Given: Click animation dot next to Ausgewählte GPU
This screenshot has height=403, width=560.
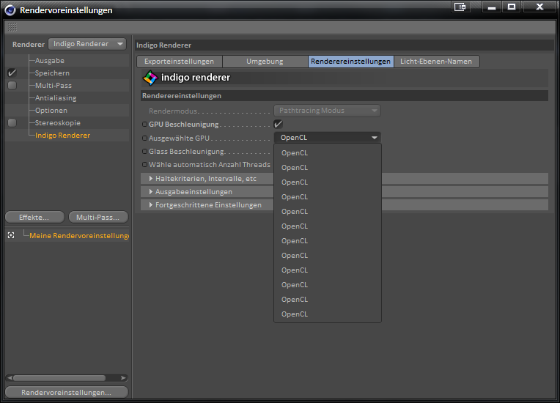Looking at the screenshot, I should click(x=144, y=138).
